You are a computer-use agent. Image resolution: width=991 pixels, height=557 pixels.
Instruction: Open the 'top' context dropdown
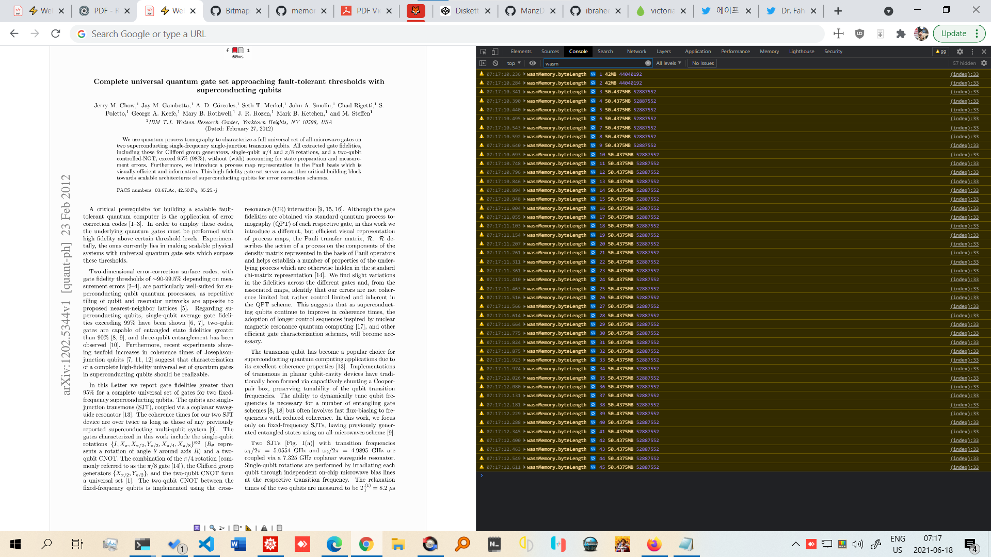pos(514,63)
